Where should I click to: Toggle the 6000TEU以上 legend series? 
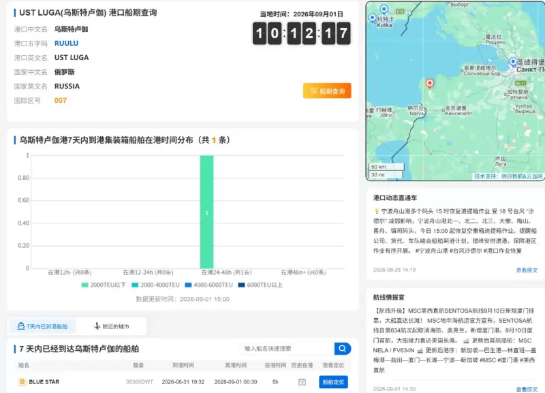pyautogui.click(x=260, y=285)
